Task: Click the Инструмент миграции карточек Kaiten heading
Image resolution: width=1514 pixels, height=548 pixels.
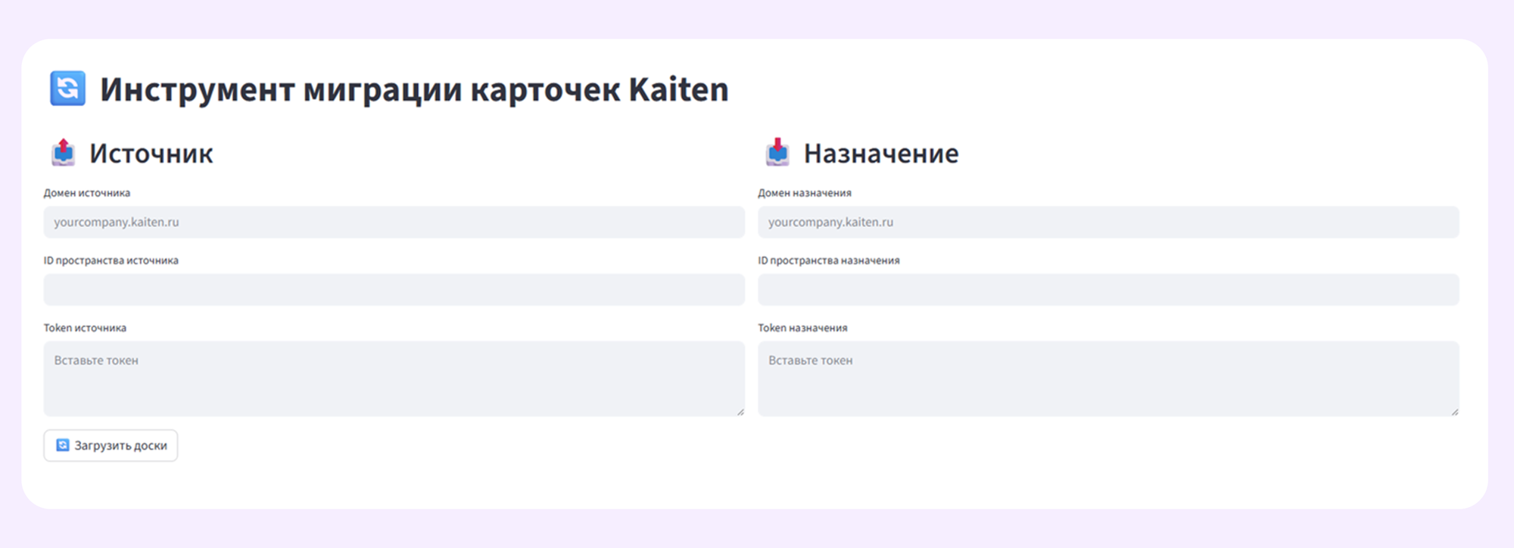Action: pyautogui.click(x=414, y=89)
